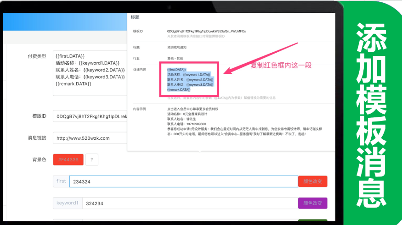
Task: Click the 'keyword1' label addon
Action: click(68, 203)
